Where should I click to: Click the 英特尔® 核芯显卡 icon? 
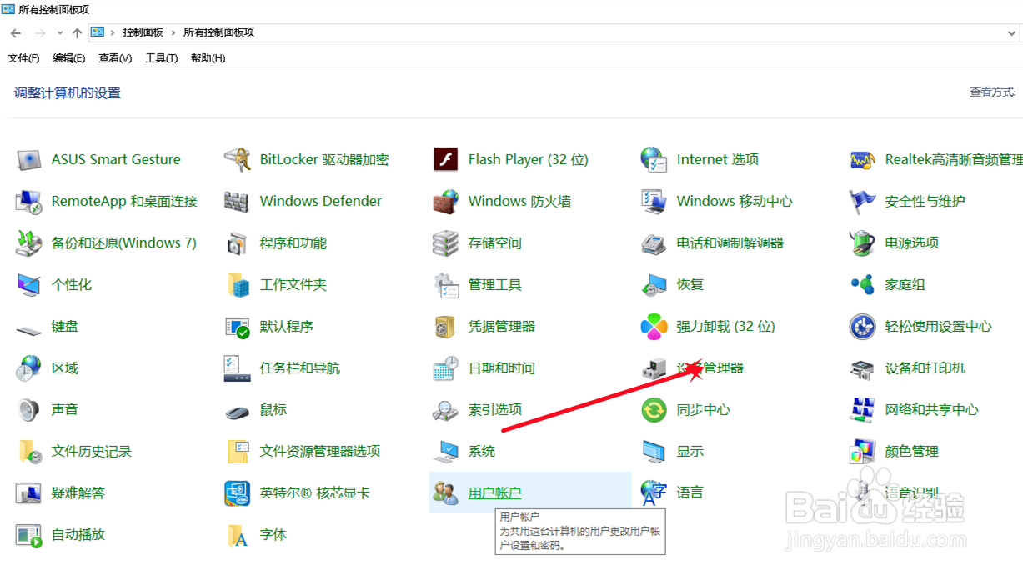click(x=238, y=492)
